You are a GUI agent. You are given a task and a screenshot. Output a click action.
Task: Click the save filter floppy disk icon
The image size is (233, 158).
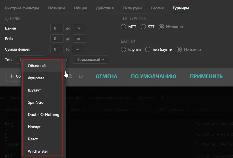pyautogui.click(x=70, y=76)
